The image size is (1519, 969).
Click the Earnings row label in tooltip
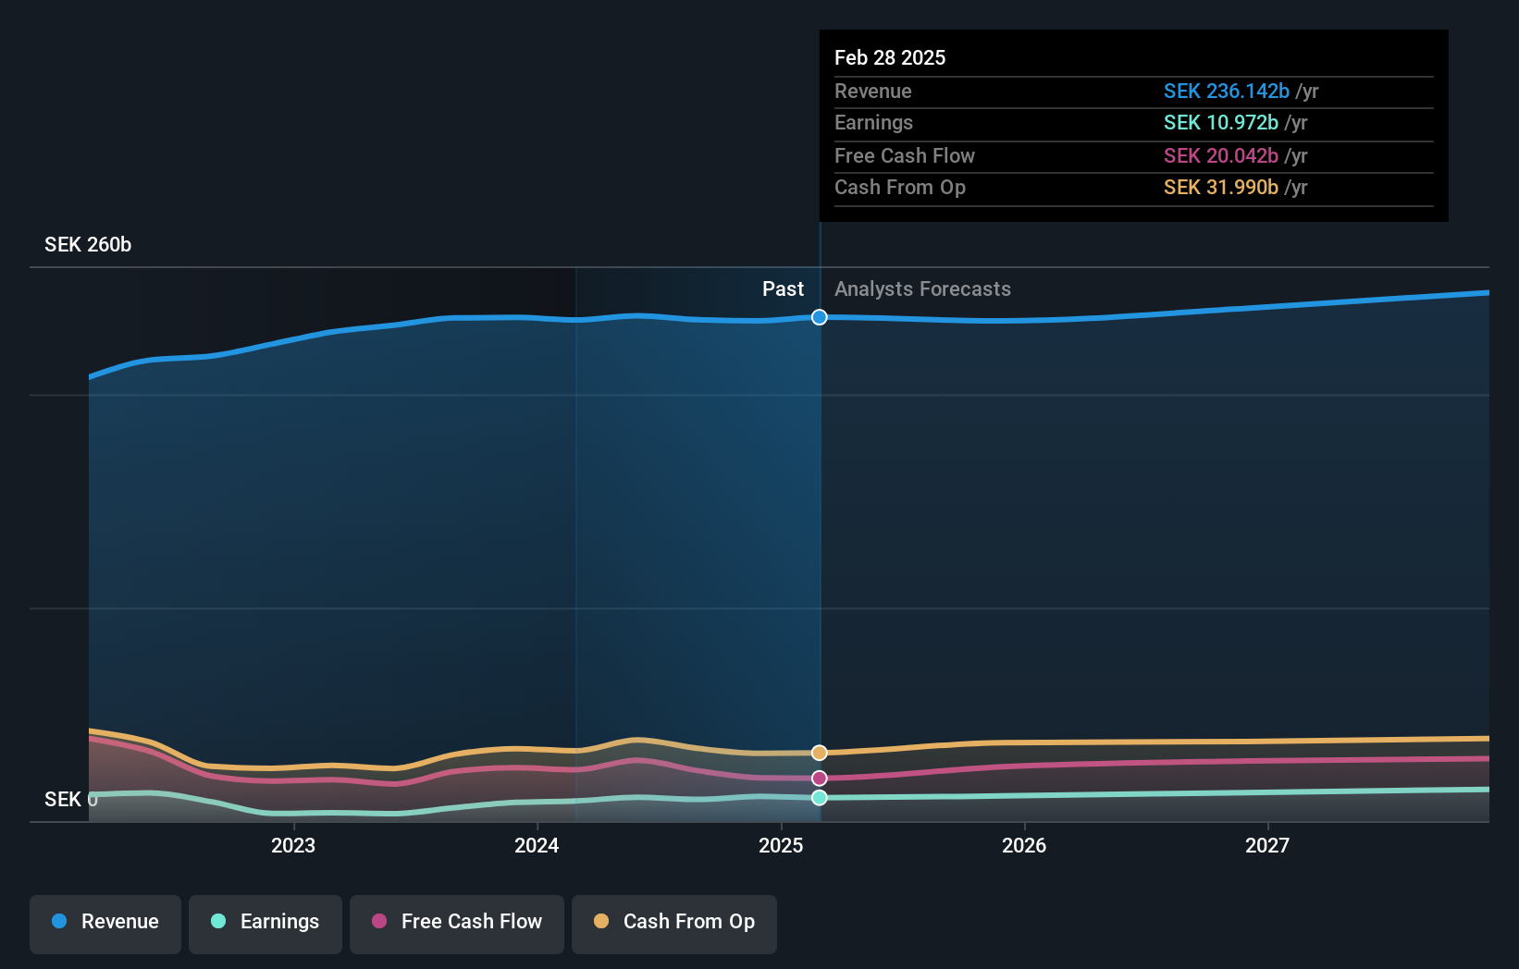873,122
